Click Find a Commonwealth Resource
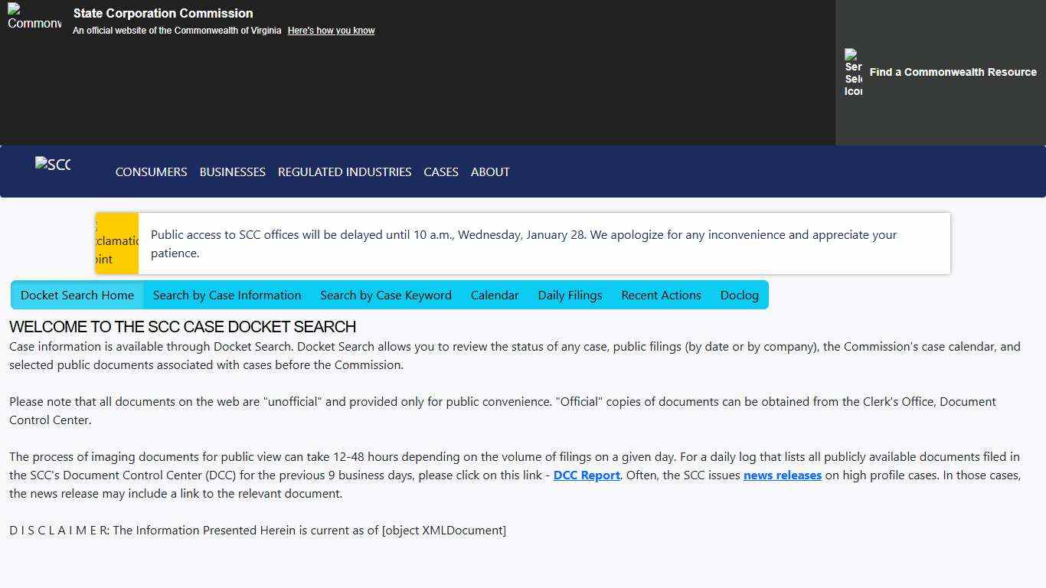The image size is (1046, 588). pos(953,72)
